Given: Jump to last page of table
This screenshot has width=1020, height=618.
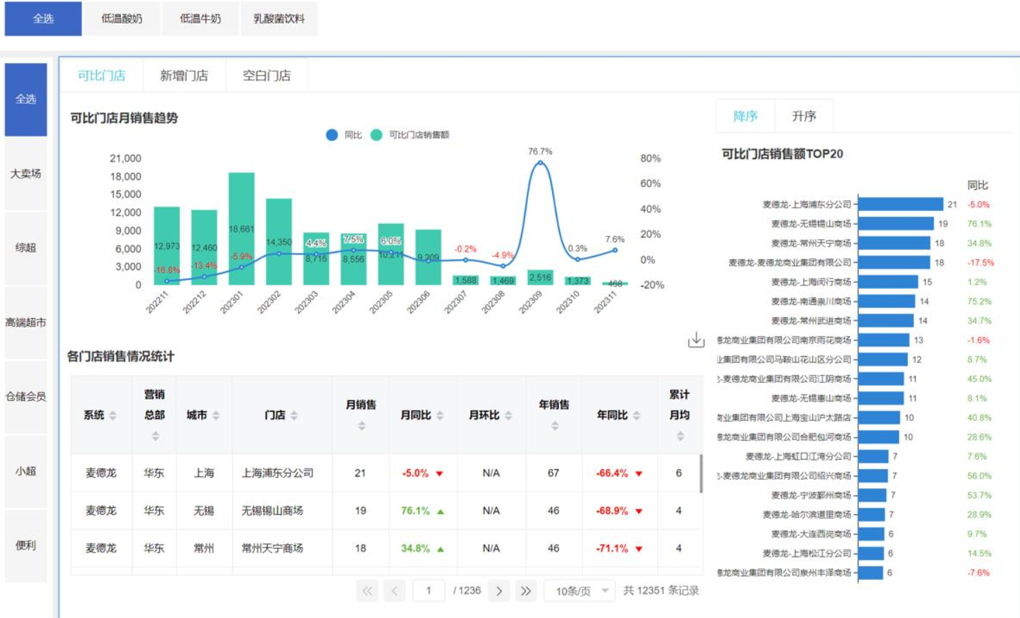Looking at the screenshot, I should pyautogui.click(x=526, y=591).
